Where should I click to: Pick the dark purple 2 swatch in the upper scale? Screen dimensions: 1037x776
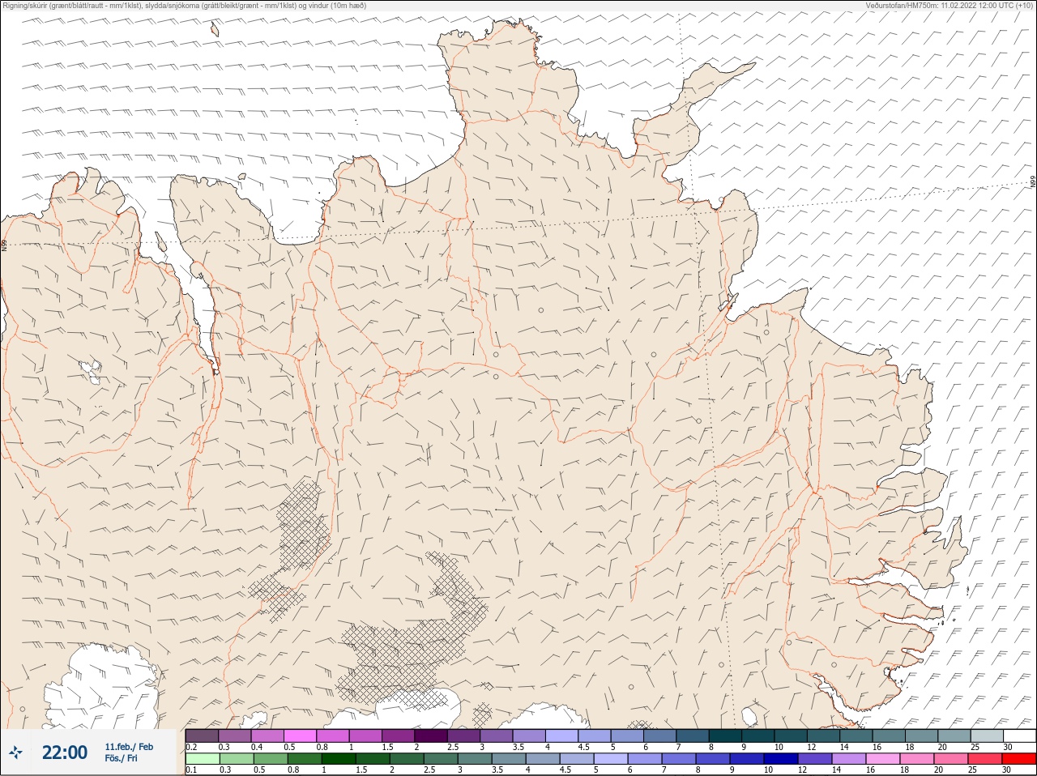point(431,735)
